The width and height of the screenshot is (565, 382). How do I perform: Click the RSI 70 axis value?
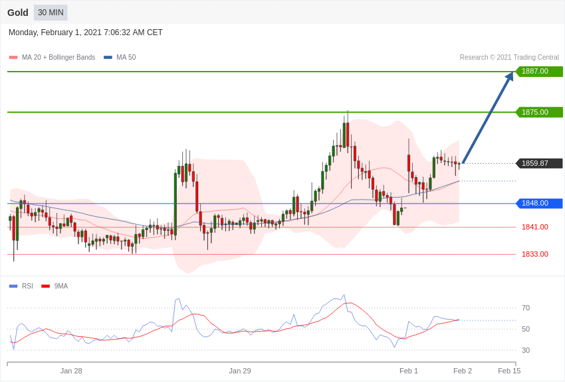(x=526, y=308)
